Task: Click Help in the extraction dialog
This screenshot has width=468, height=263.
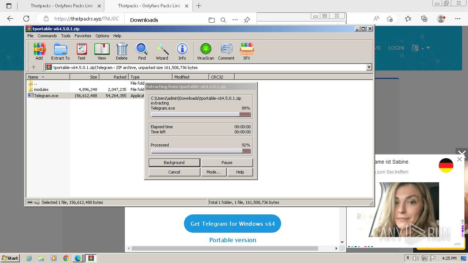Action: (x=240, y=172)
